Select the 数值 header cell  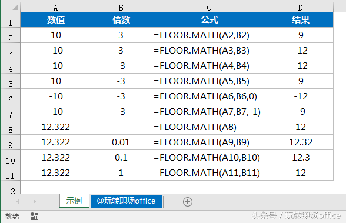point(55,20)
